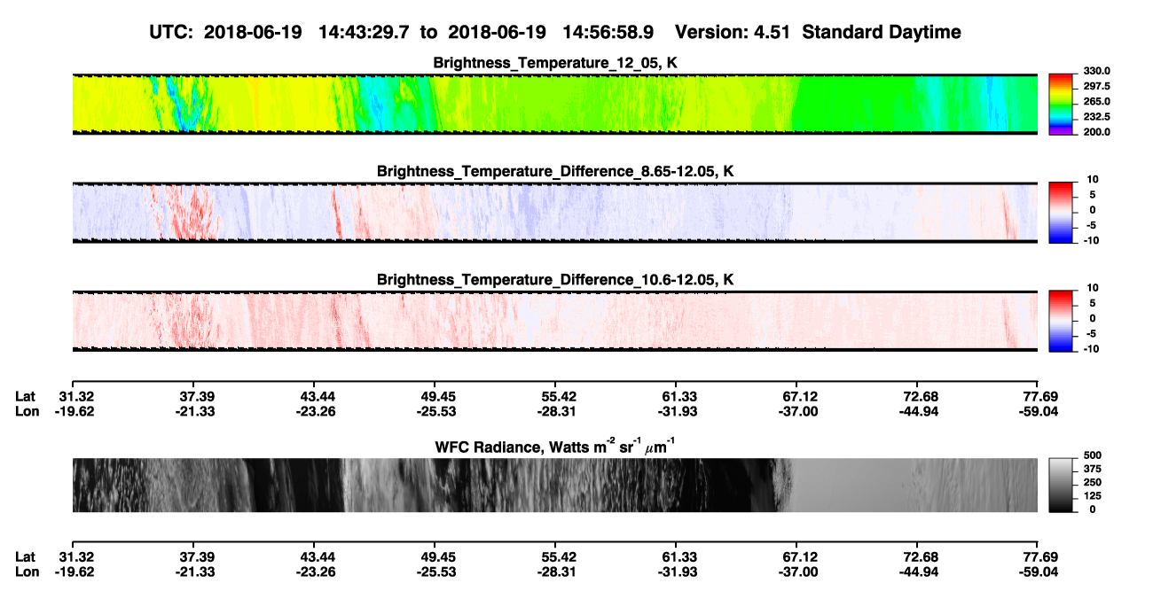Click the 10.6-12.05 difference image strip

pyautogui.click(x=555, y=321)
